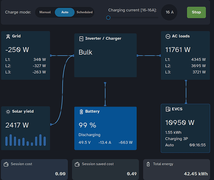Screen dimensions: 214x180
Task: Click the Total energy battery icon
Action: coord(148,164)
